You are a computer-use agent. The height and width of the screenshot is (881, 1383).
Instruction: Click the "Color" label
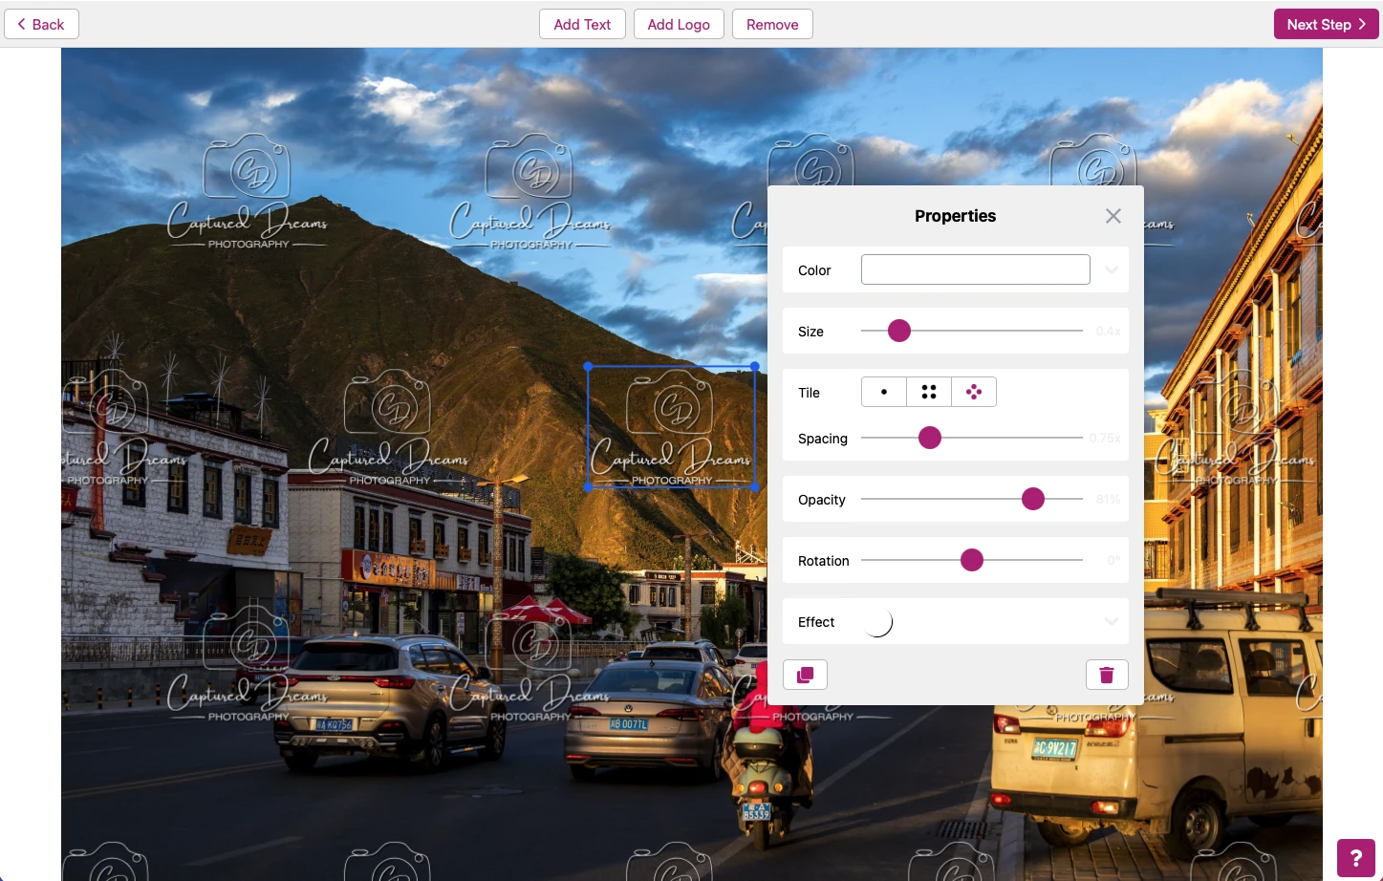(814, 270)
